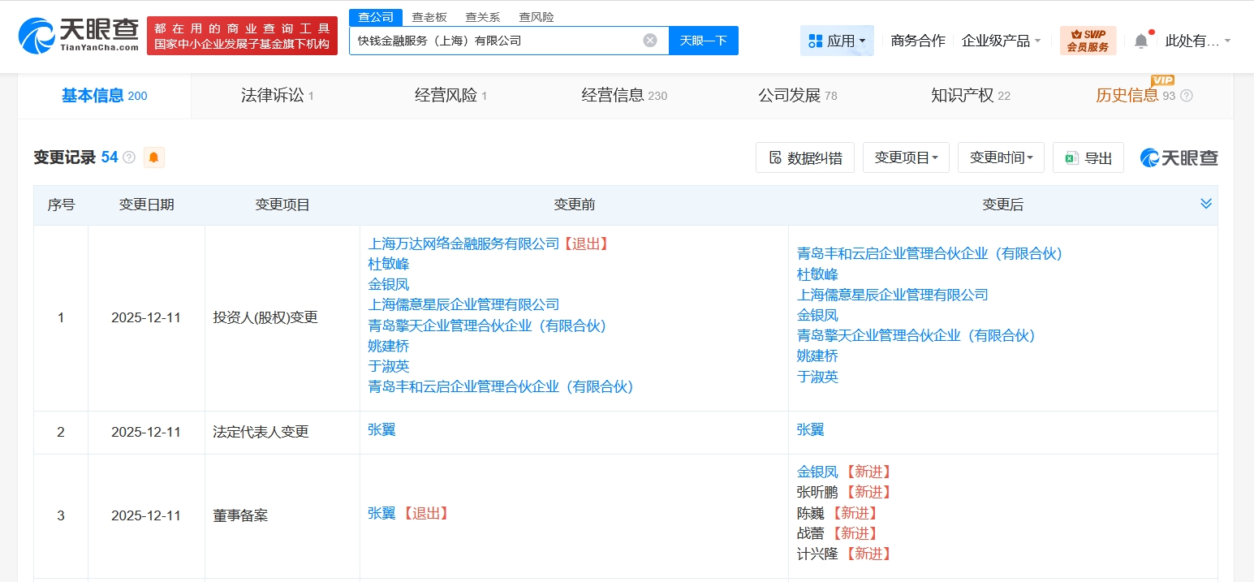
Task: Open notifications via the bell icon
Action: pyautogui.click(x=1140, y=39)
